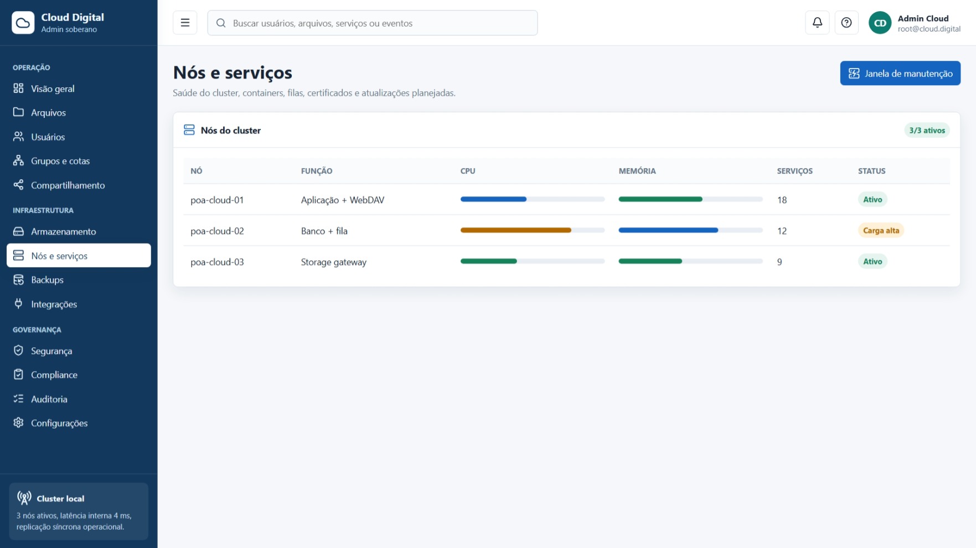Toggle the sidebar hamburger menu

[x=185, y=23]
